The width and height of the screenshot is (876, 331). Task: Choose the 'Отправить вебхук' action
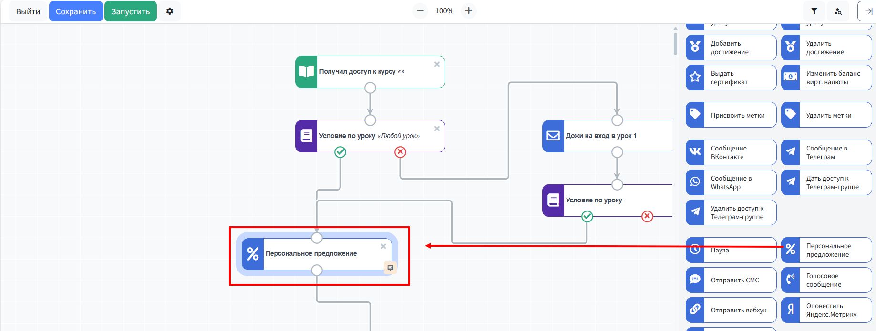pos(731,310)
